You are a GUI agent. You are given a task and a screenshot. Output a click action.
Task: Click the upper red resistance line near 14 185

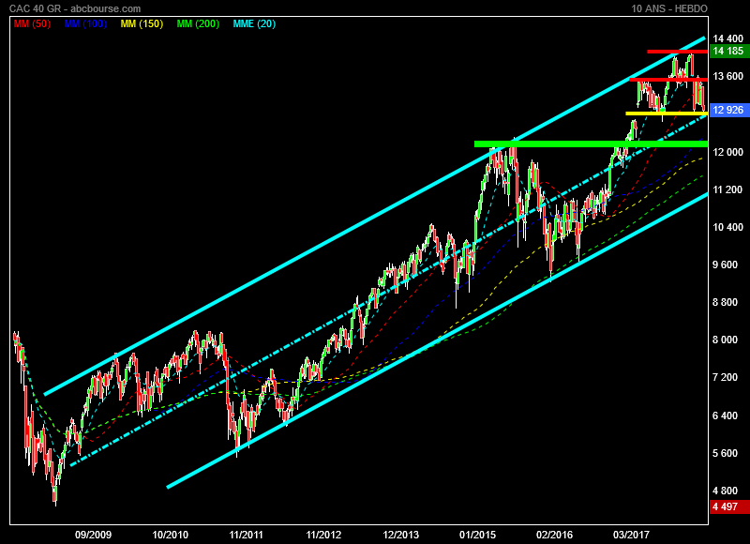point(677,52)
